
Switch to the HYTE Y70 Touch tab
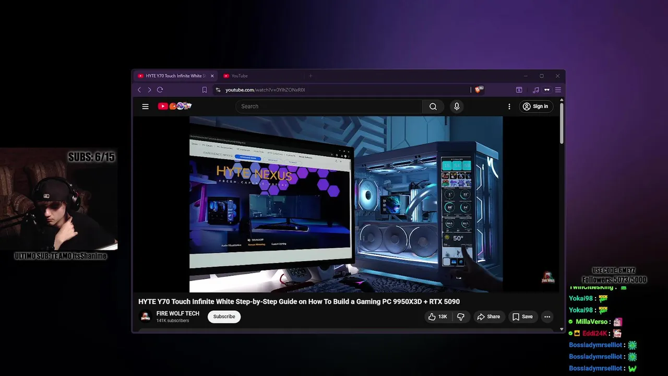click(x=175, y=76)
